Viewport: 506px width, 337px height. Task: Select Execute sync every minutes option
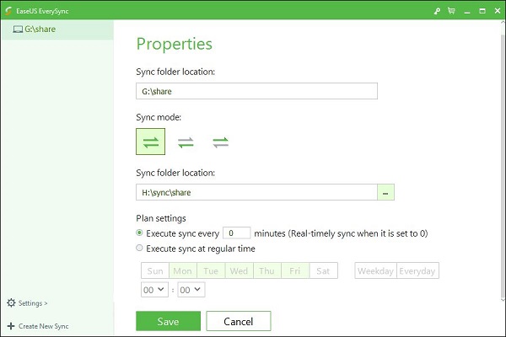pos(139,233)
